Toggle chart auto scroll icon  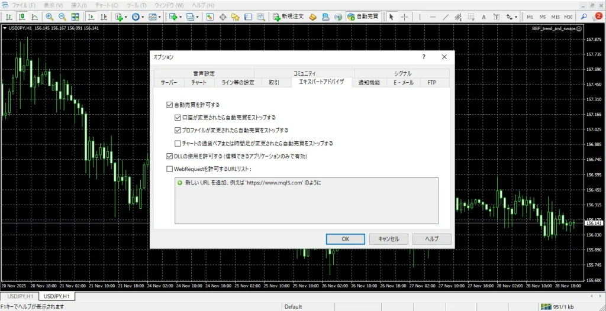click(91, 17)
